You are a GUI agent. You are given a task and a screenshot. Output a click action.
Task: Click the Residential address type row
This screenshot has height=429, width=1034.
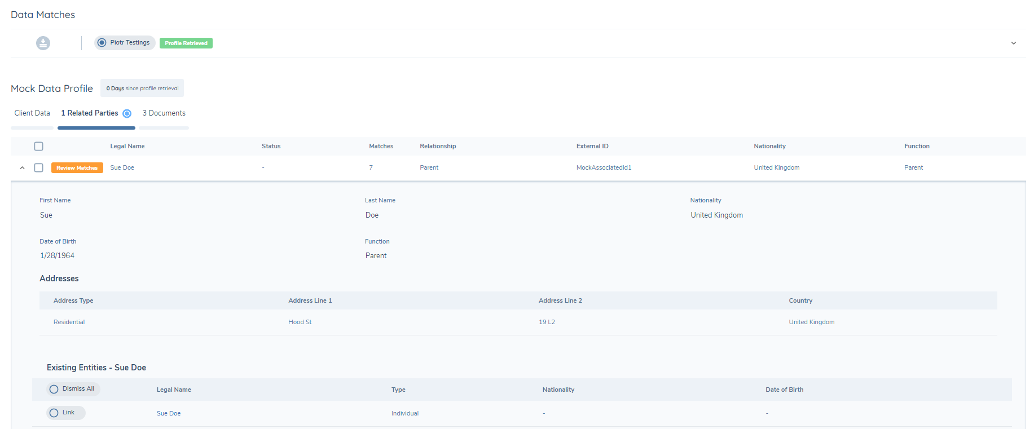[x=69, y=322]
